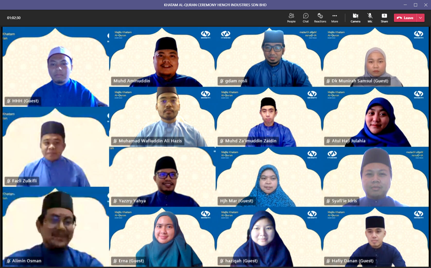Screen dimensions: 431x268
Task: Open the More actions menu
Action: 334,18
